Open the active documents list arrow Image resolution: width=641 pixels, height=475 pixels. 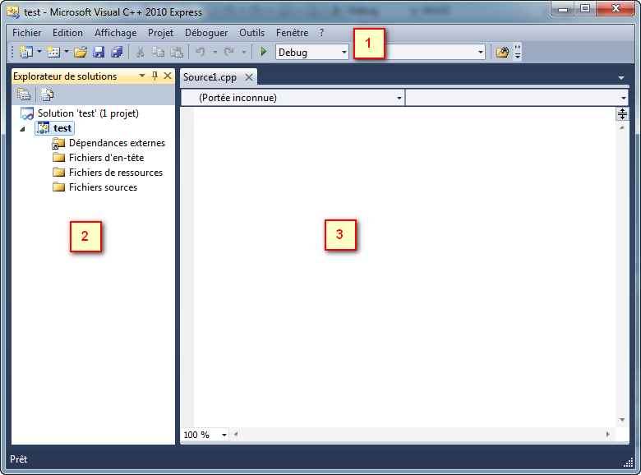click(x=621, y=78)
